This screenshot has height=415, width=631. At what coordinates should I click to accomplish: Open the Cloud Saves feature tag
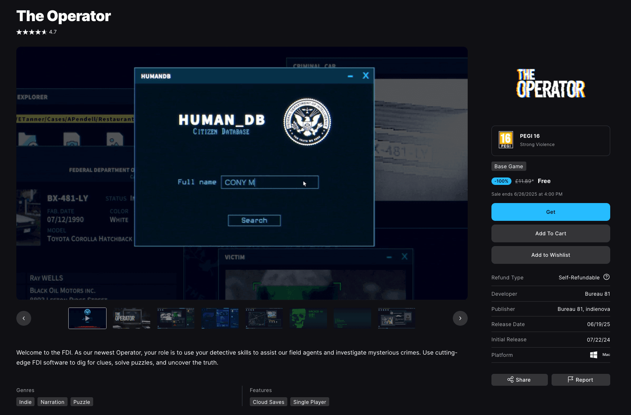[268, 402]
